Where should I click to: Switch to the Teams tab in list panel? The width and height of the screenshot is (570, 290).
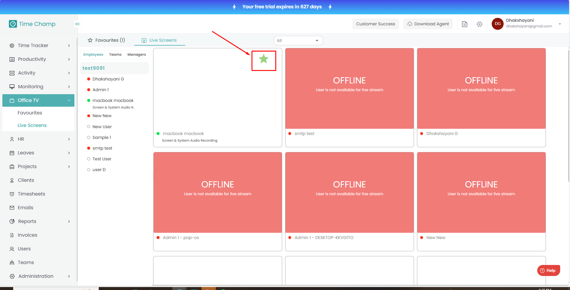tap(115, 55)
